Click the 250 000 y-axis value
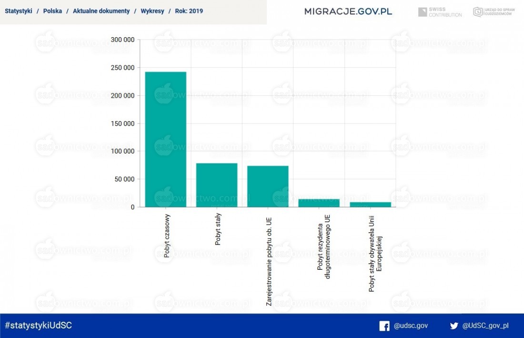Image resolution: width=524 pixels, height=338 pixels. [122, 68]
